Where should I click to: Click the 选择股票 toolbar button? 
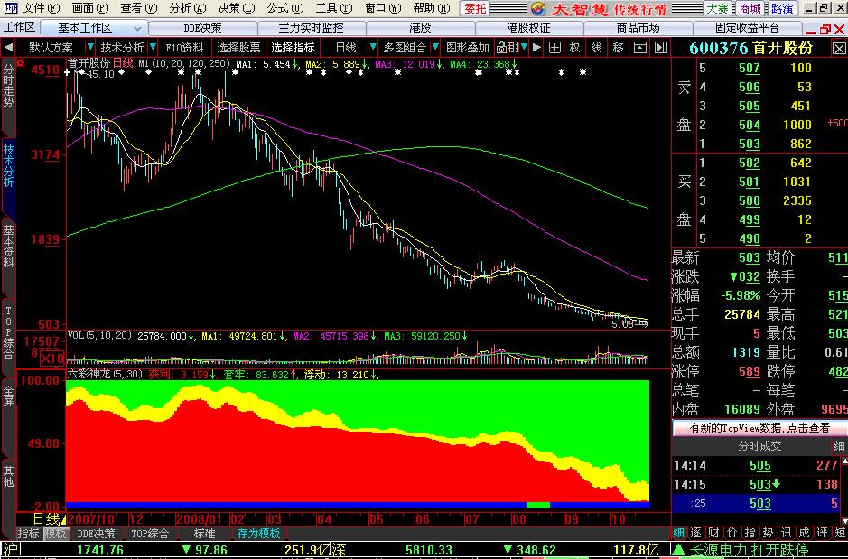tap(238, 48)
